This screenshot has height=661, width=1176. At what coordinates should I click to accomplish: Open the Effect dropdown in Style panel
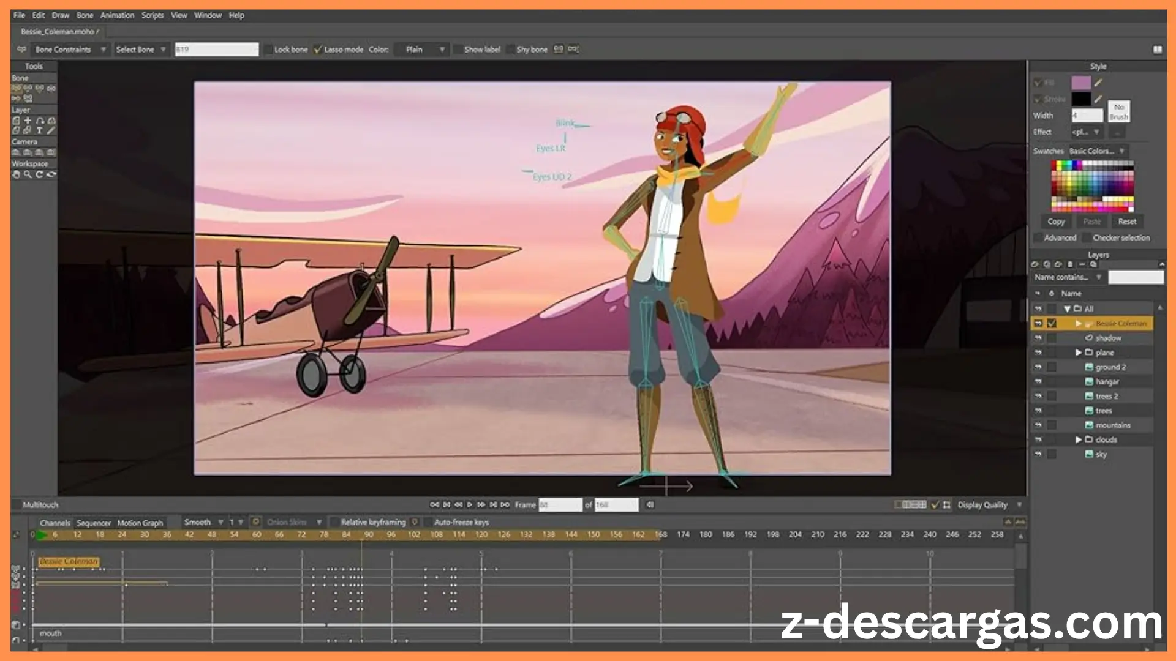[1087, 132]
